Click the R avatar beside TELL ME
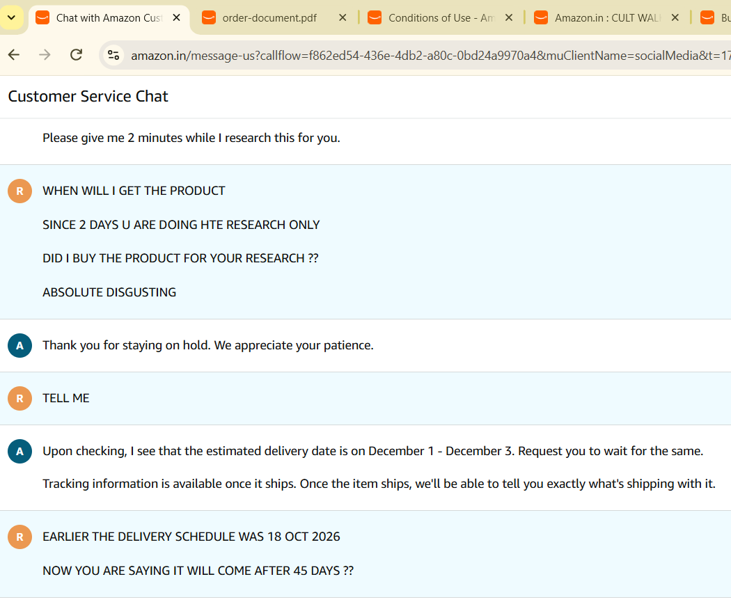Screen dimensions: 731x602 (19, 398)
